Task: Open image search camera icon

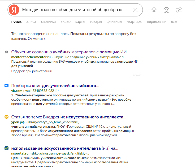Action: pyautogui.click(x=166, y=10)
